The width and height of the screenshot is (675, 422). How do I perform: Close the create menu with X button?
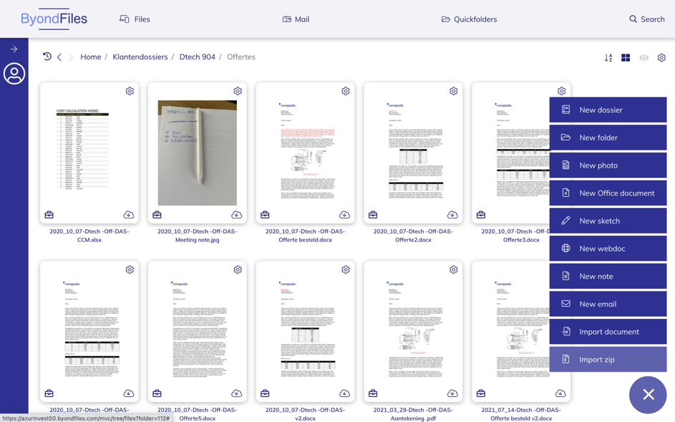click(x=648, y=395)
